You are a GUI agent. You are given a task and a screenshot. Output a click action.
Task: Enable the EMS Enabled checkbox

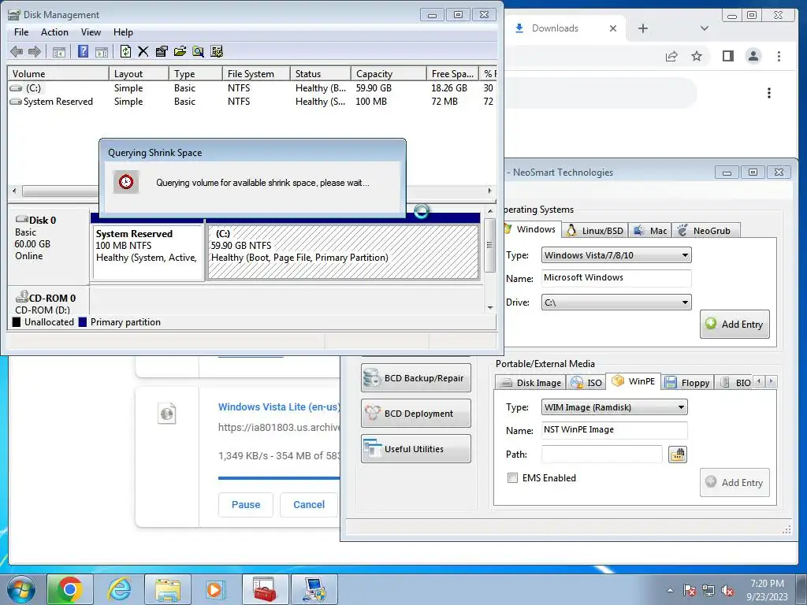[512, 478]
